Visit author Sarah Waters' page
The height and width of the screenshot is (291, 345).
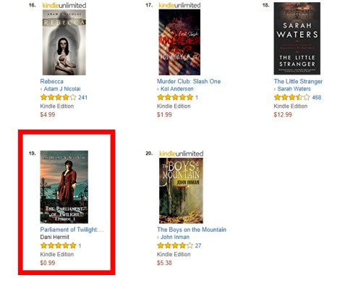point(294,89)
